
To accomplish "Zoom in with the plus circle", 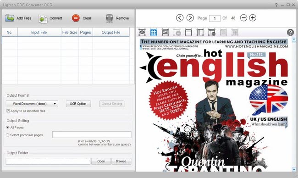I will pos(253,18).
